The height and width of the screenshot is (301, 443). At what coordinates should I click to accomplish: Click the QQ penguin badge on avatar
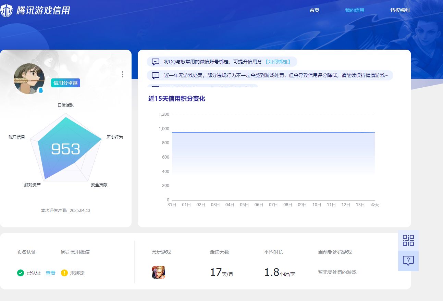pyautogui.click(x=41, y=90)
